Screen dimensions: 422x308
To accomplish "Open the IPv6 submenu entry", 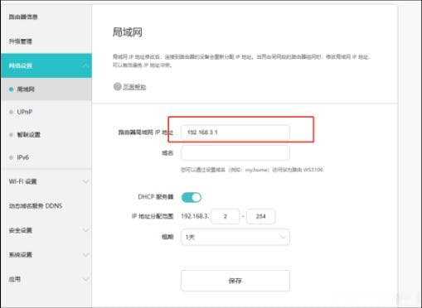I will [x=23, y=157].
